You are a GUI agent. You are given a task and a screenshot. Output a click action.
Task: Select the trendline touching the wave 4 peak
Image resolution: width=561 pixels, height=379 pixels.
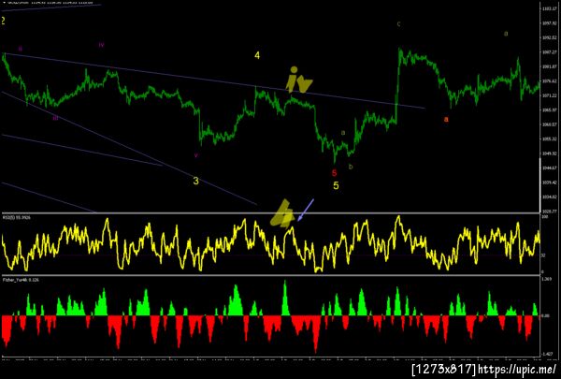[214, 80]
